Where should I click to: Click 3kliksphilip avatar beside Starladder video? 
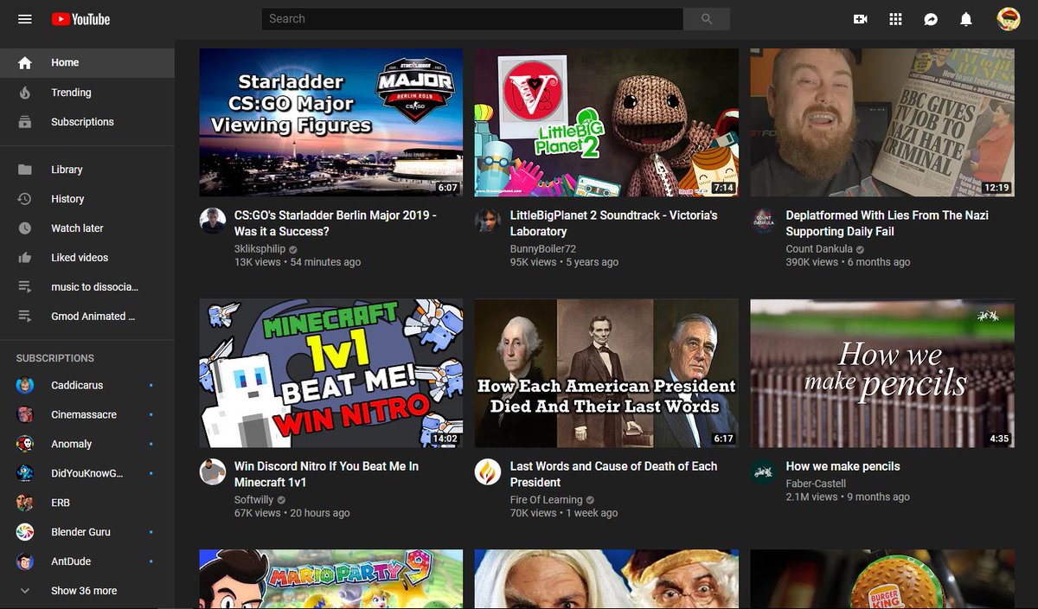pos(213,221)
